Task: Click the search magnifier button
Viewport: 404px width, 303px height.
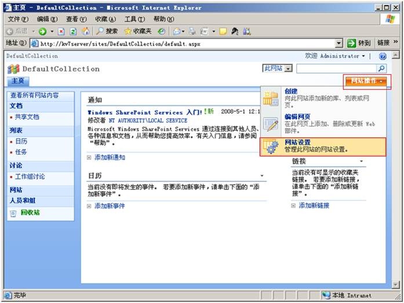Action: (x=381, y=68)
